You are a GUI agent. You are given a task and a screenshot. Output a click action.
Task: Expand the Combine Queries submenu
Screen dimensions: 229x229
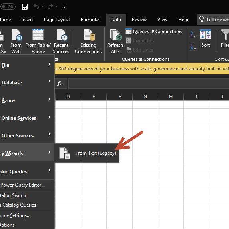tap(27, 171)
